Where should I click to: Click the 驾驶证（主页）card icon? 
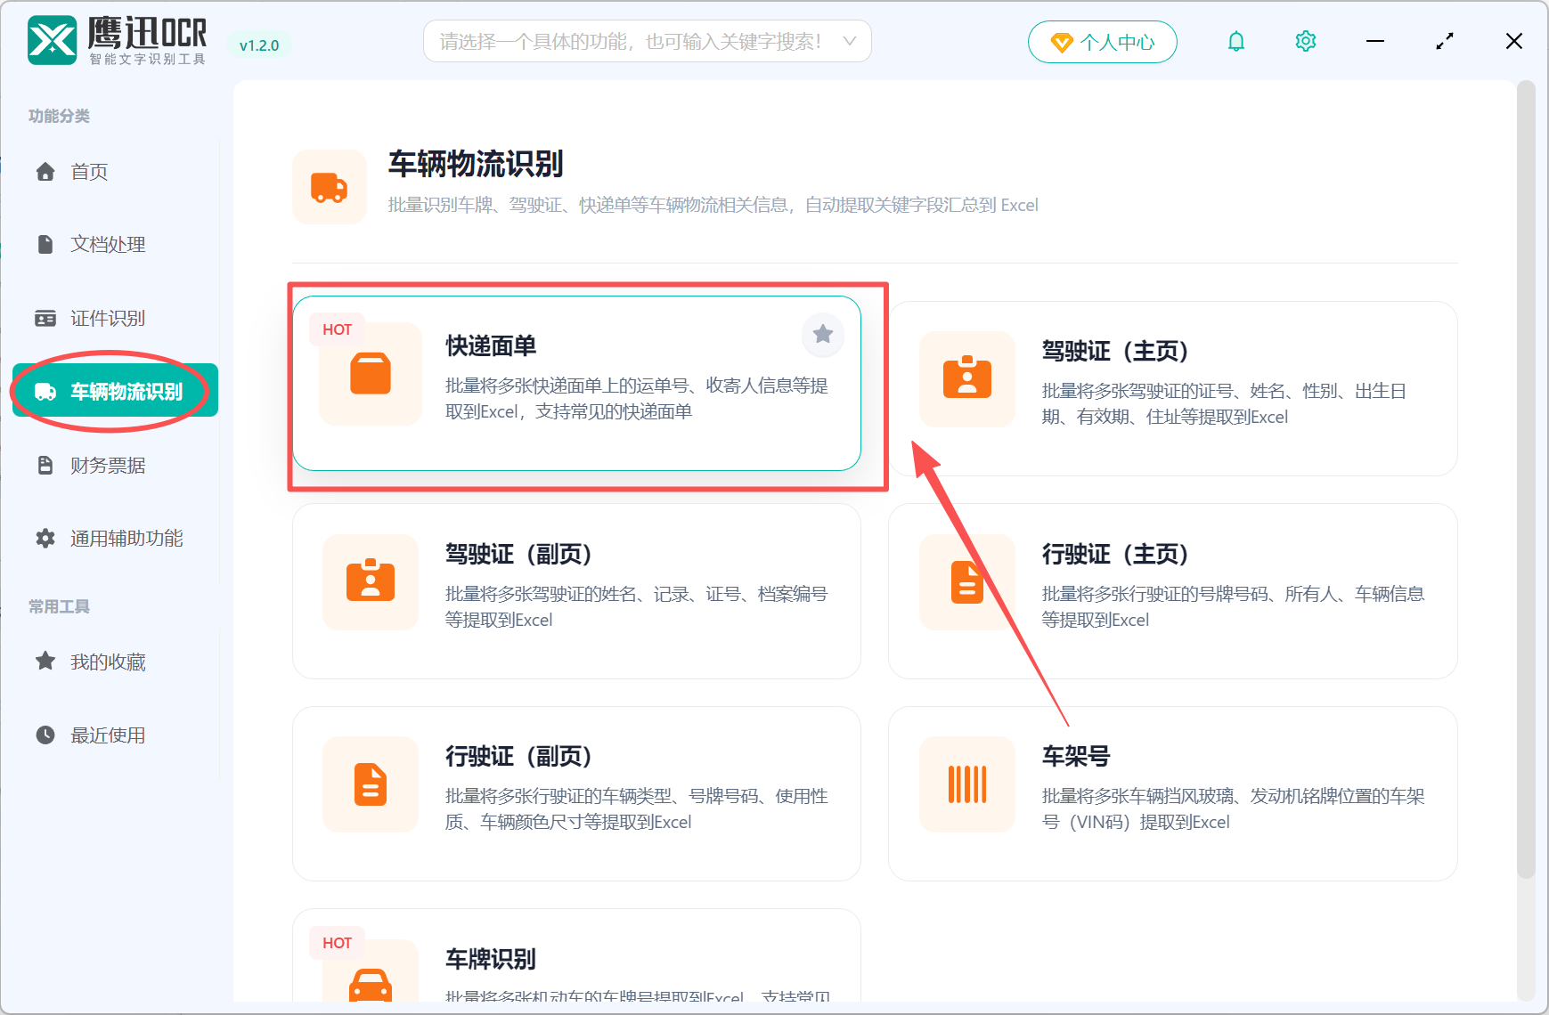pyautogui.click(x=966, y=379)
